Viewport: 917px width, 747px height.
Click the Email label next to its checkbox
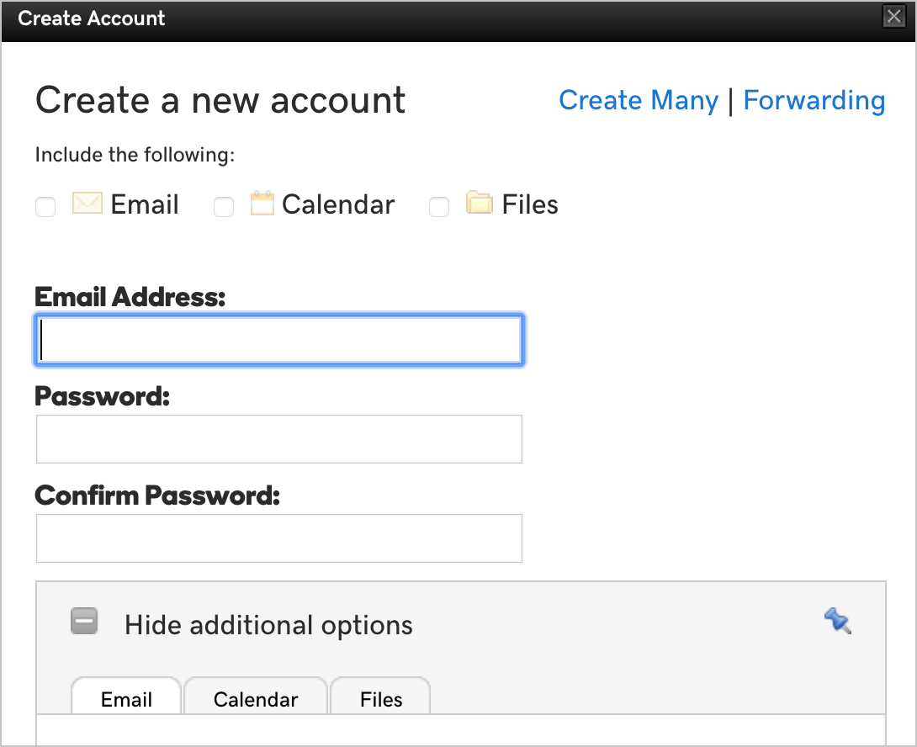(x=145, y=204)
